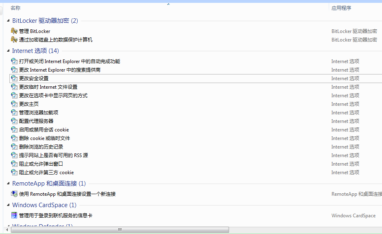Image resolution: width=382 pixels, height=234 pixels.
Task: Open 更改在选项卡中显示网页的方式
Action: (x=53, y=96)
